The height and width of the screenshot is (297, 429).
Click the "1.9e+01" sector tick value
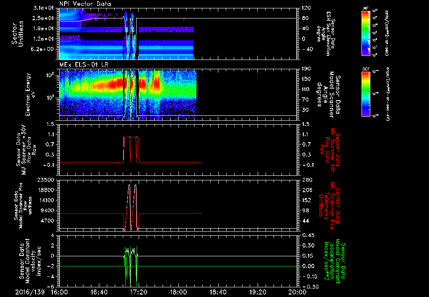click(43, 29)
